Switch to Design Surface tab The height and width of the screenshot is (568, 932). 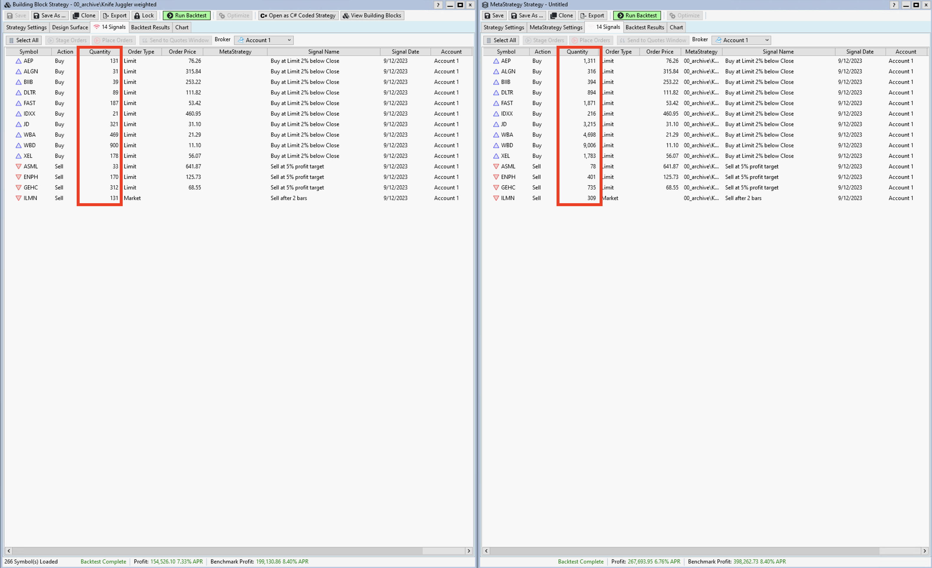pos(70,27)
